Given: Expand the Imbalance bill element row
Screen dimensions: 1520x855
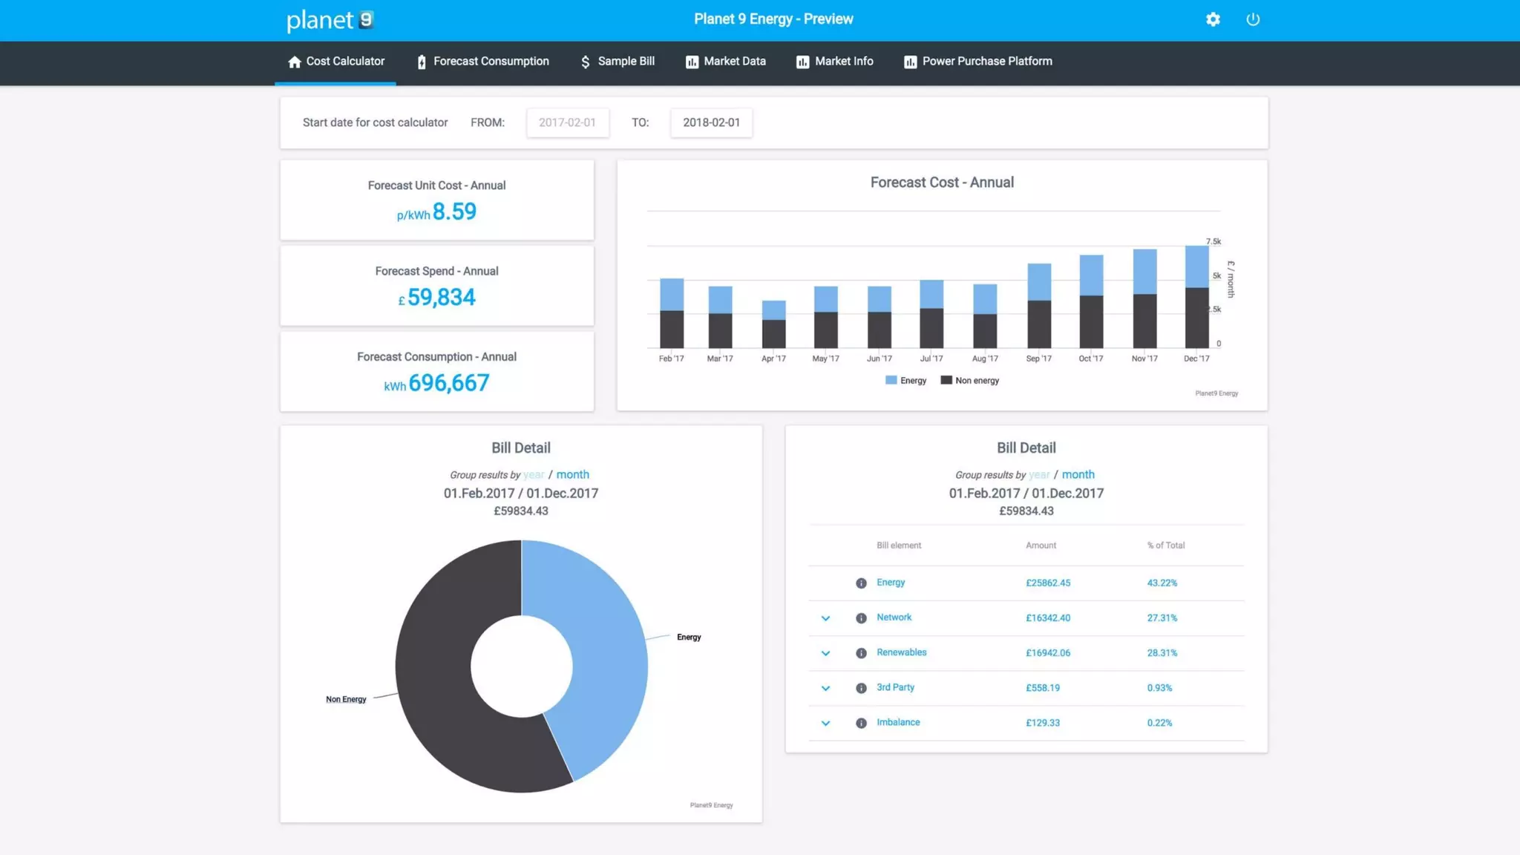Looking at the screenshot, I should [x=825, y=723].
